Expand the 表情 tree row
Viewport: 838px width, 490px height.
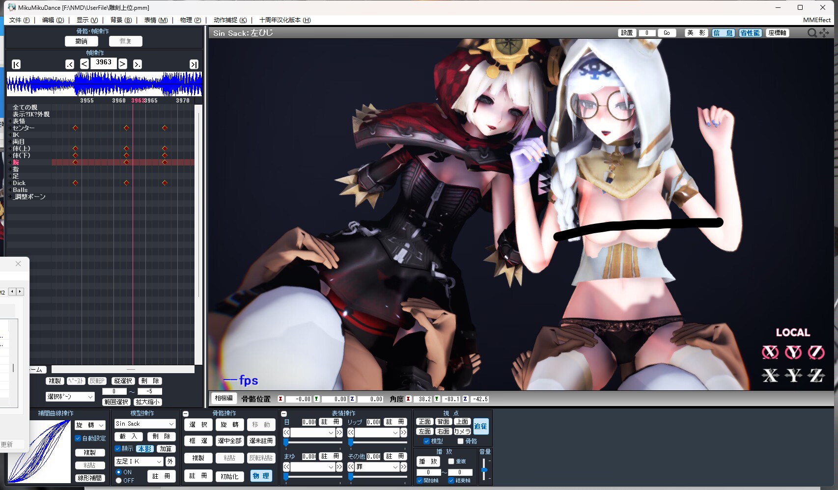10,121
